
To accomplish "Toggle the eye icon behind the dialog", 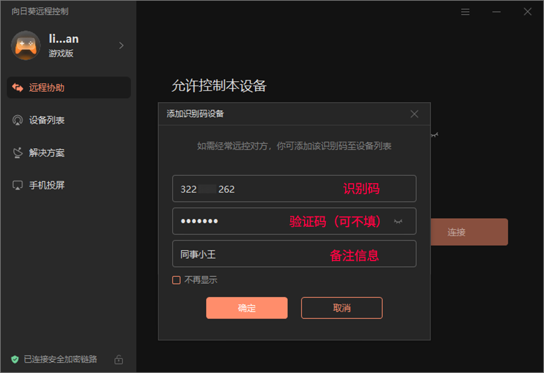I will click(435, 135).
